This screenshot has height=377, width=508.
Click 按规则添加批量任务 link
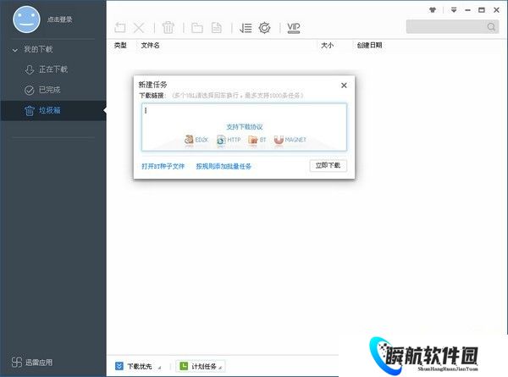tap(224, 166)
